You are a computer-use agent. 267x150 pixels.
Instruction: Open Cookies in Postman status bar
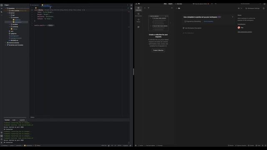pos(251,145)
